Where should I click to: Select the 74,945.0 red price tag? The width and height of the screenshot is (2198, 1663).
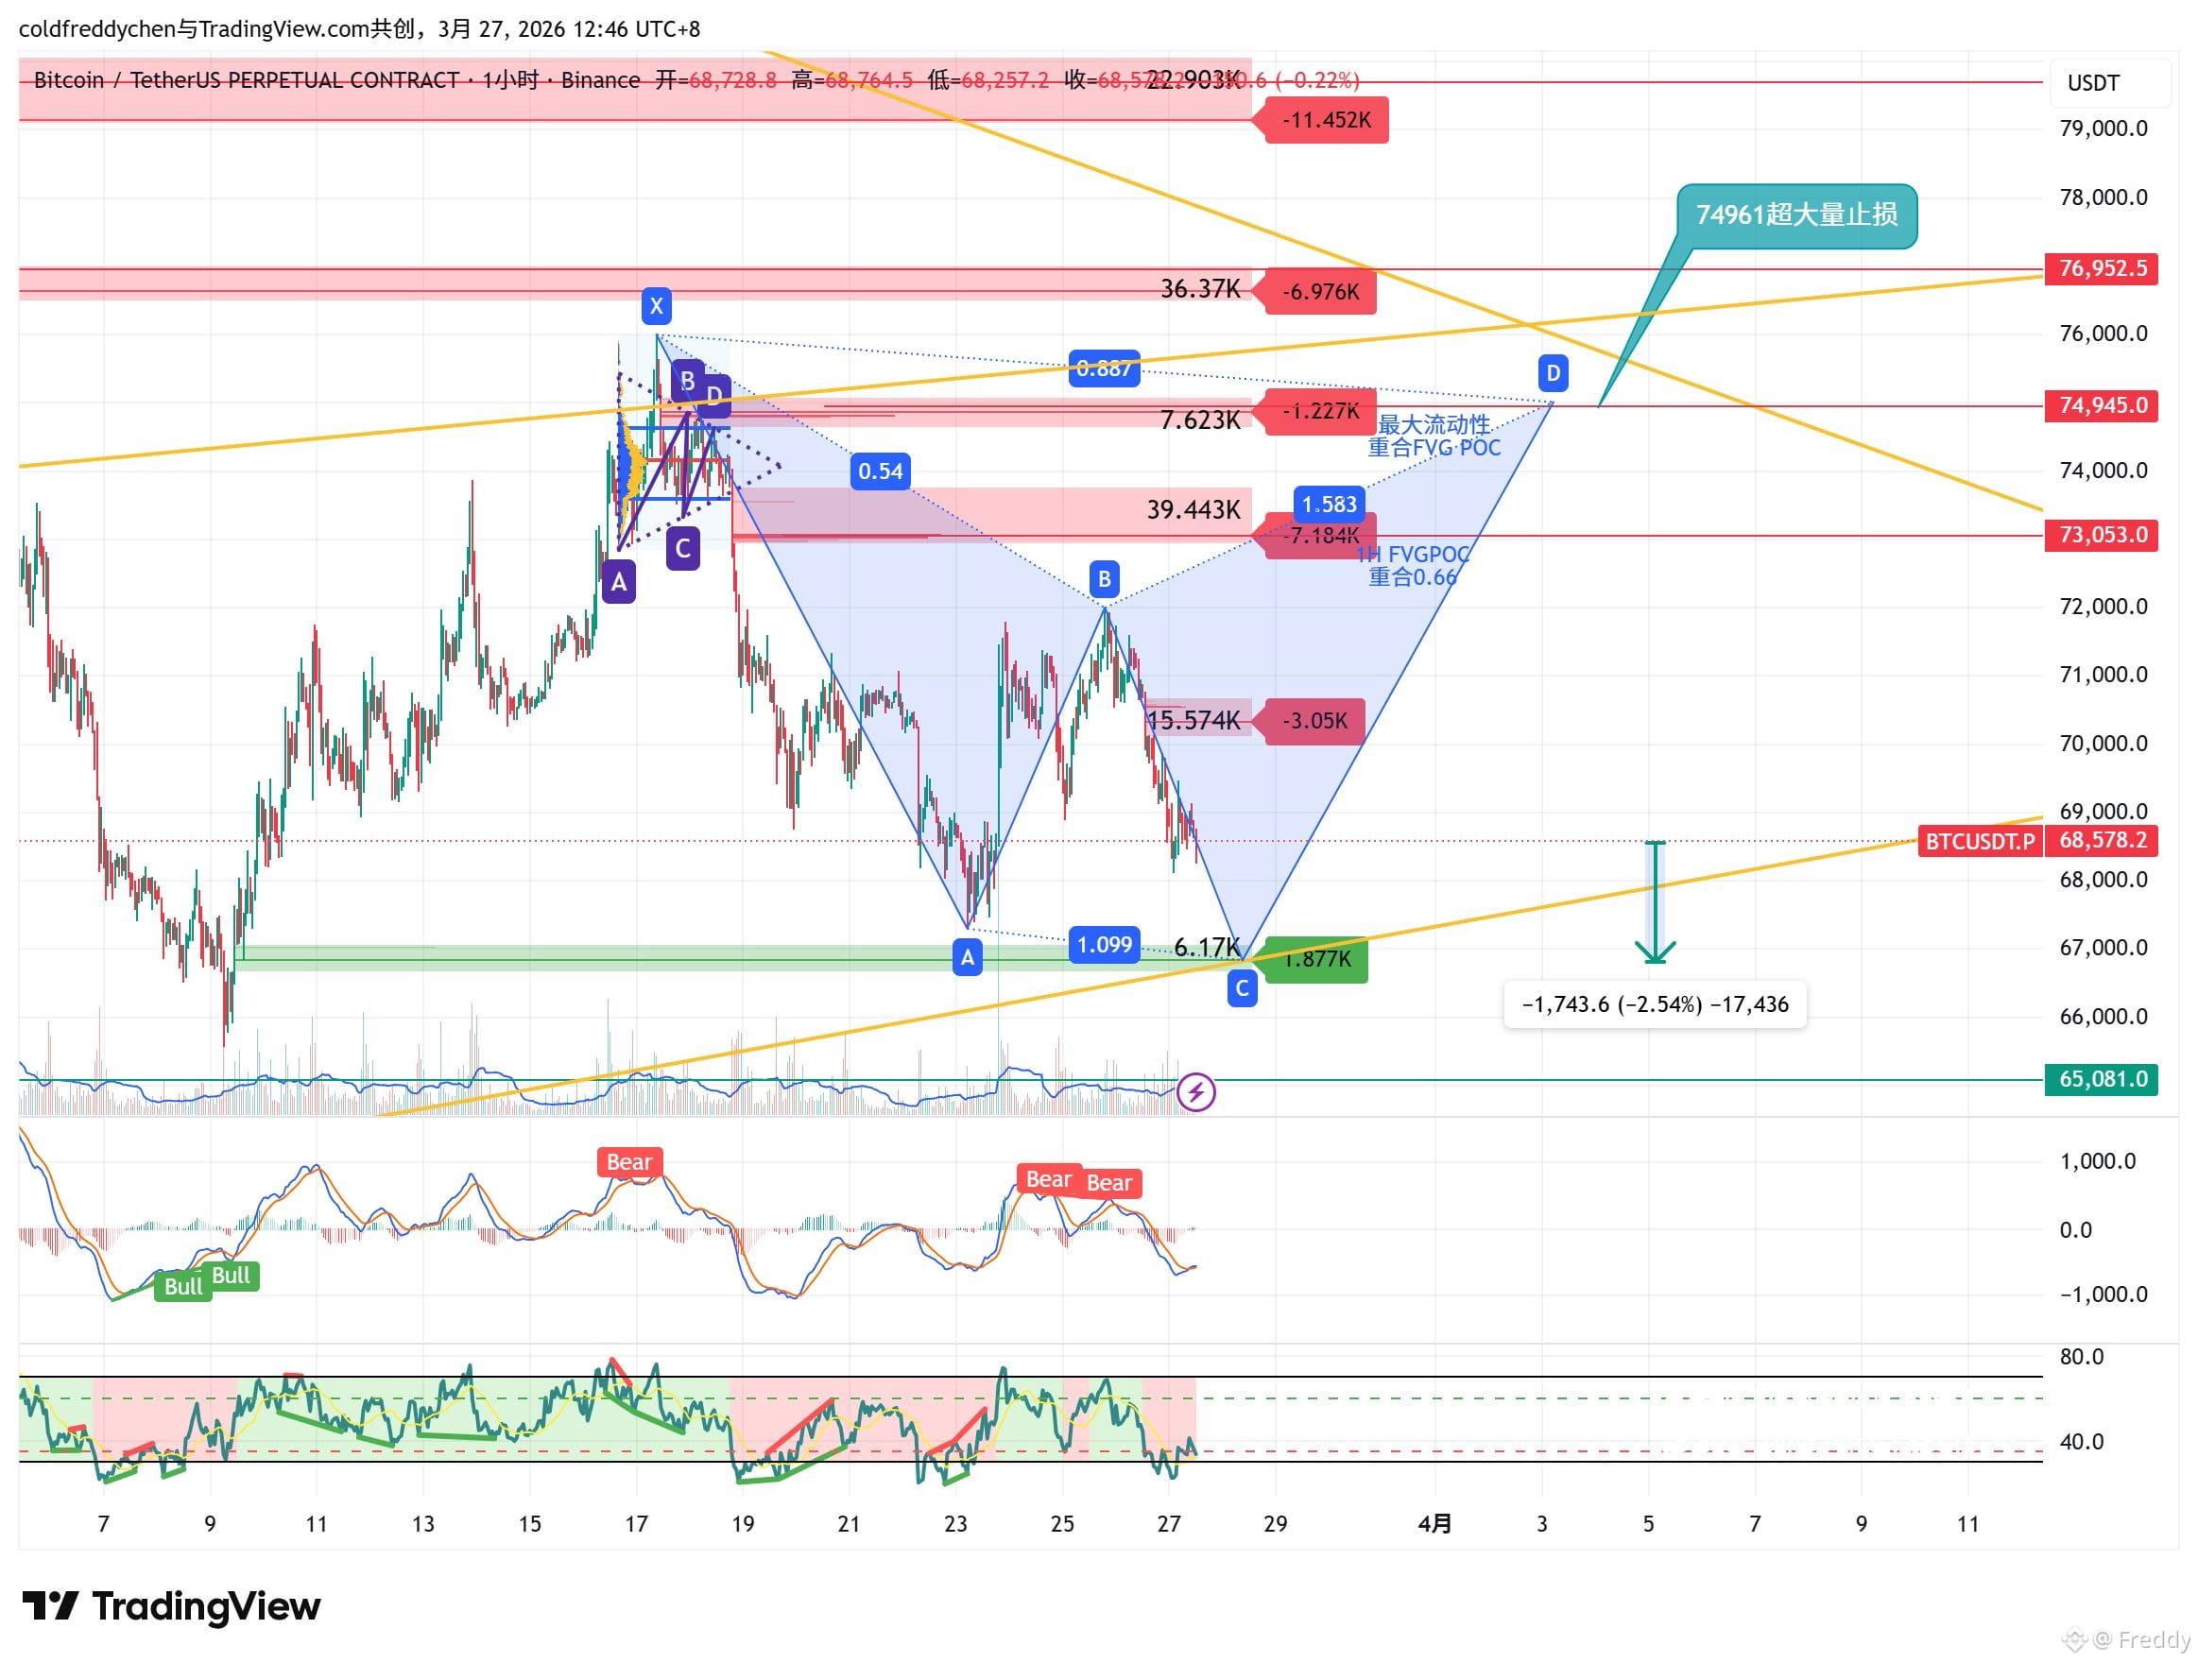coord(2102,405)
